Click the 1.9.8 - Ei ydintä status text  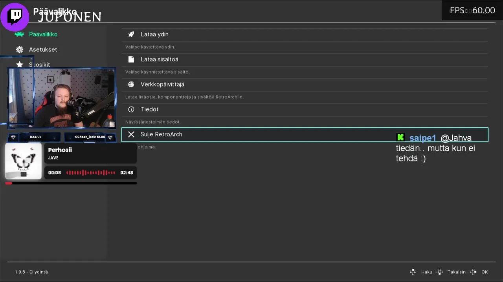point(31,272)
